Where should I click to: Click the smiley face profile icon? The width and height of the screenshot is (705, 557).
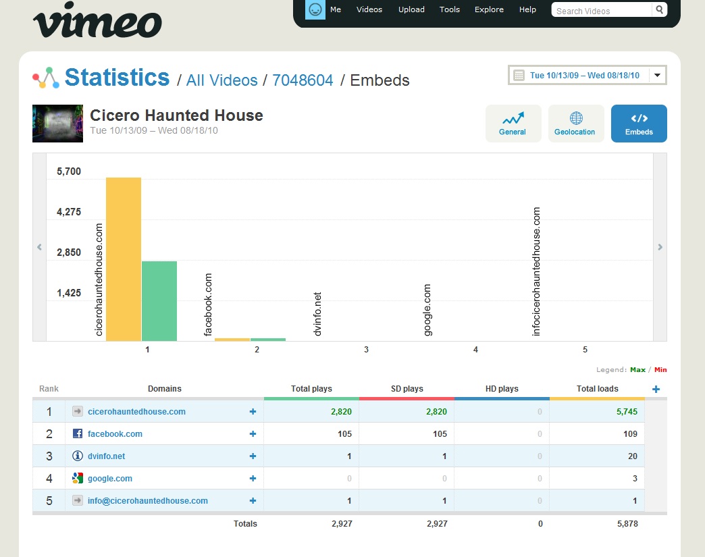(x=315, y=9)
